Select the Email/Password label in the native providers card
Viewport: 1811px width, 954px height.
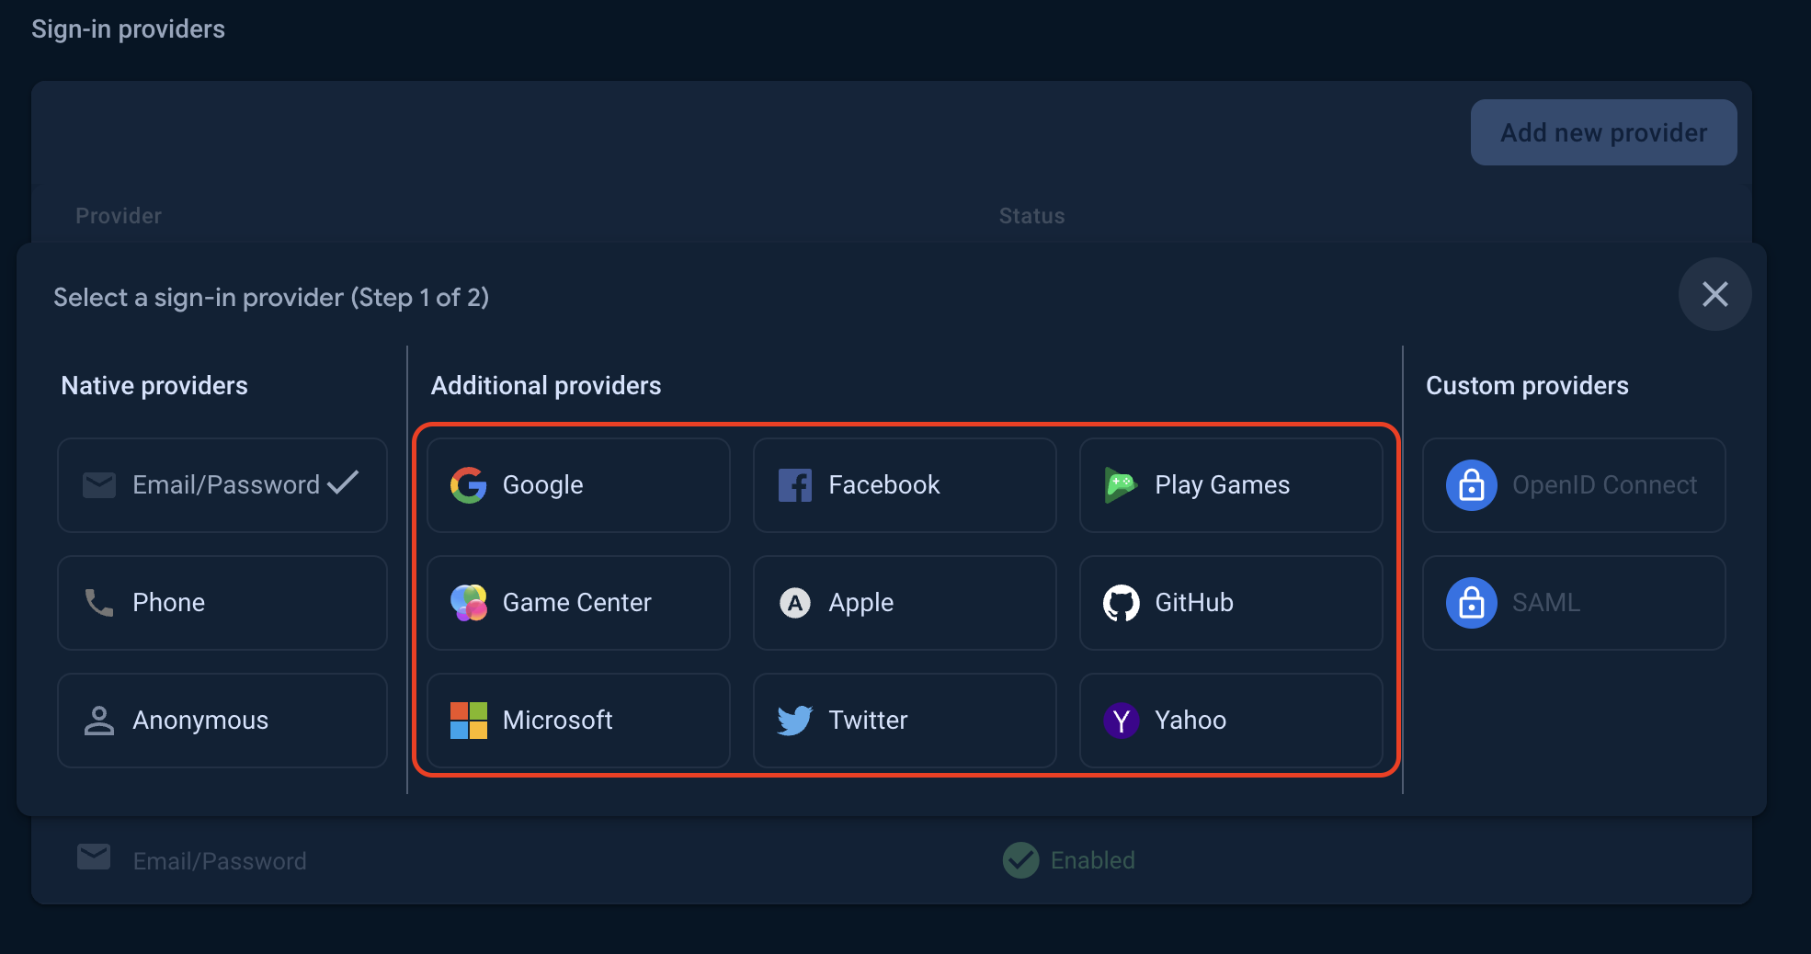226,485
